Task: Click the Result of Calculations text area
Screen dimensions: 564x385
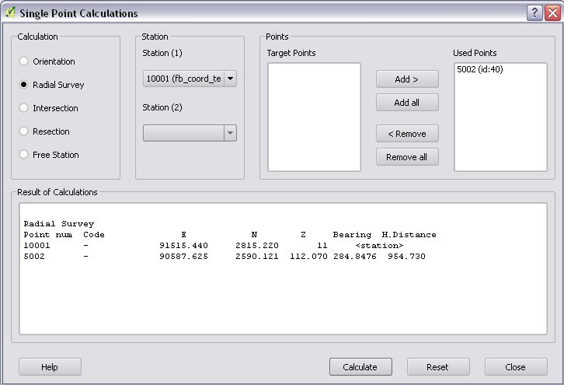Action: [283, 296]
